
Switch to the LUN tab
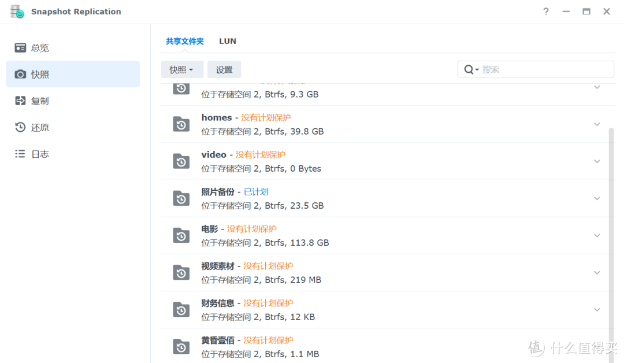coord(227,41)
